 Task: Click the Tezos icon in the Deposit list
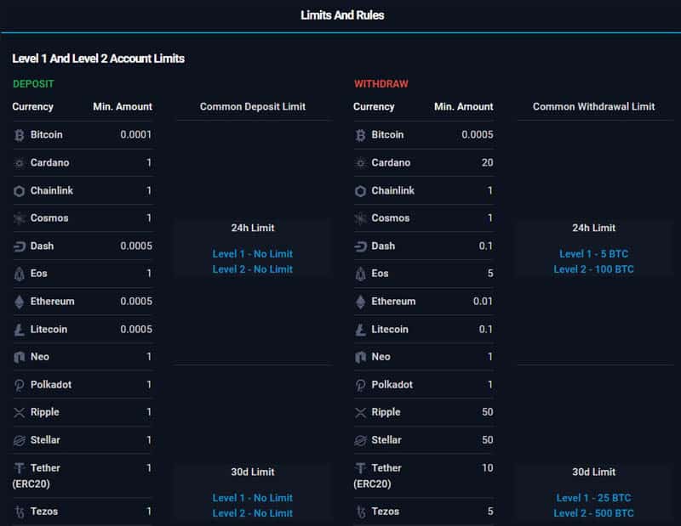pyautogui.click(x=20, y=512)
